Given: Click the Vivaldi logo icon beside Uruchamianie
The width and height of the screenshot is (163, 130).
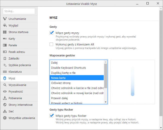Looking at the screenshot, I should pos(5,19).
